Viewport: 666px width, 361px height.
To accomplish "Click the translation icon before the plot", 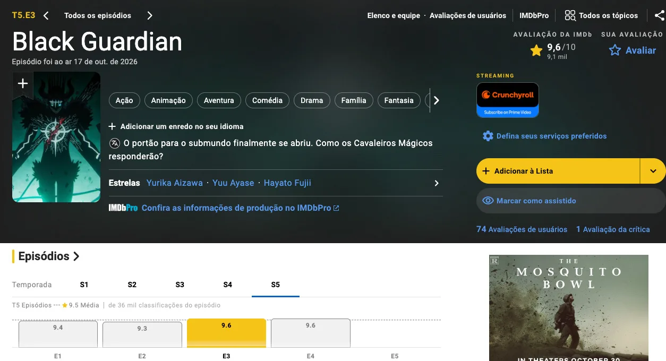I will tap(114, 143).
